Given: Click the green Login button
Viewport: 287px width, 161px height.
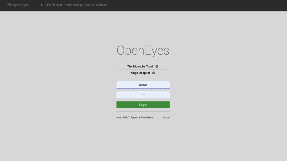Looking at the screenshot, I should (143, 105).
